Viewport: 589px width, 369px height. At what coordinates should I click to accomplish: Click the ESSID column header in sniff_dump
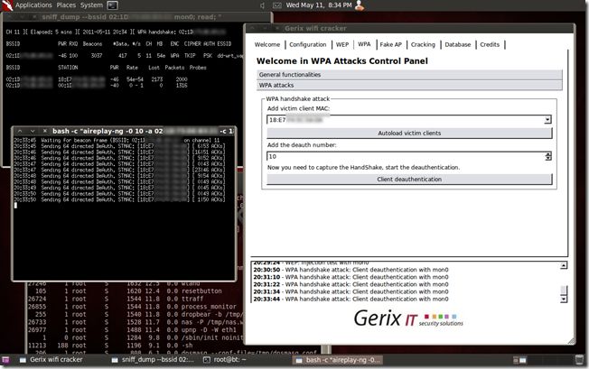click(x=224, y=44)
